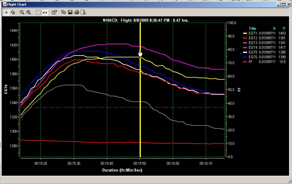Click the EGT1 Y value 1403

(282, 33)
